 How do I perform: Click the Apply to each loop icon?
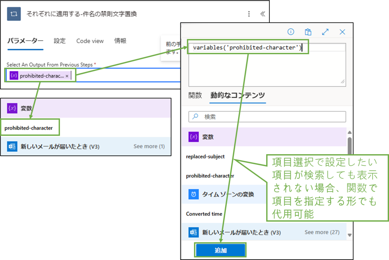tap(14, 14)
